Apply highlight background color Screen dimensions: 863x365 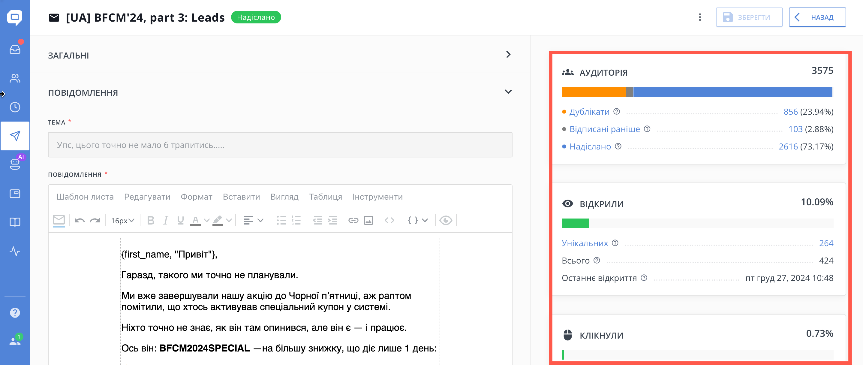click(218, 220)
